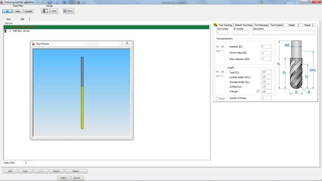The width and height of the screenshot is (322, 181).
Task: Filter tools by Unused
Action: click(x=28, y=11)
